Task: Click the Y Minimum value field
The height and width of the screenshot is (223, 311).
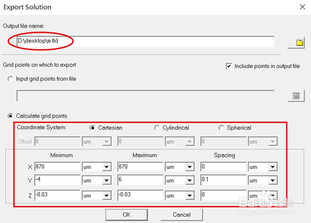Action: pos(57,180)
